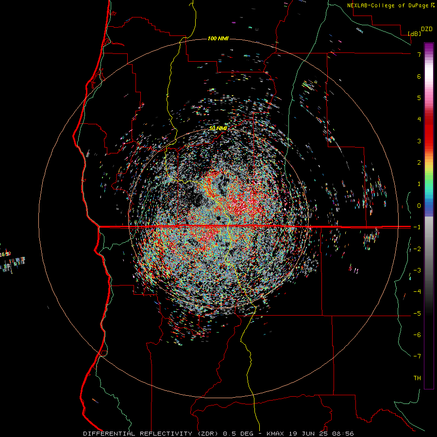Viewport: 437px width, 437px height.
Task: Select the -3 dB tick label
Action: 417,270
